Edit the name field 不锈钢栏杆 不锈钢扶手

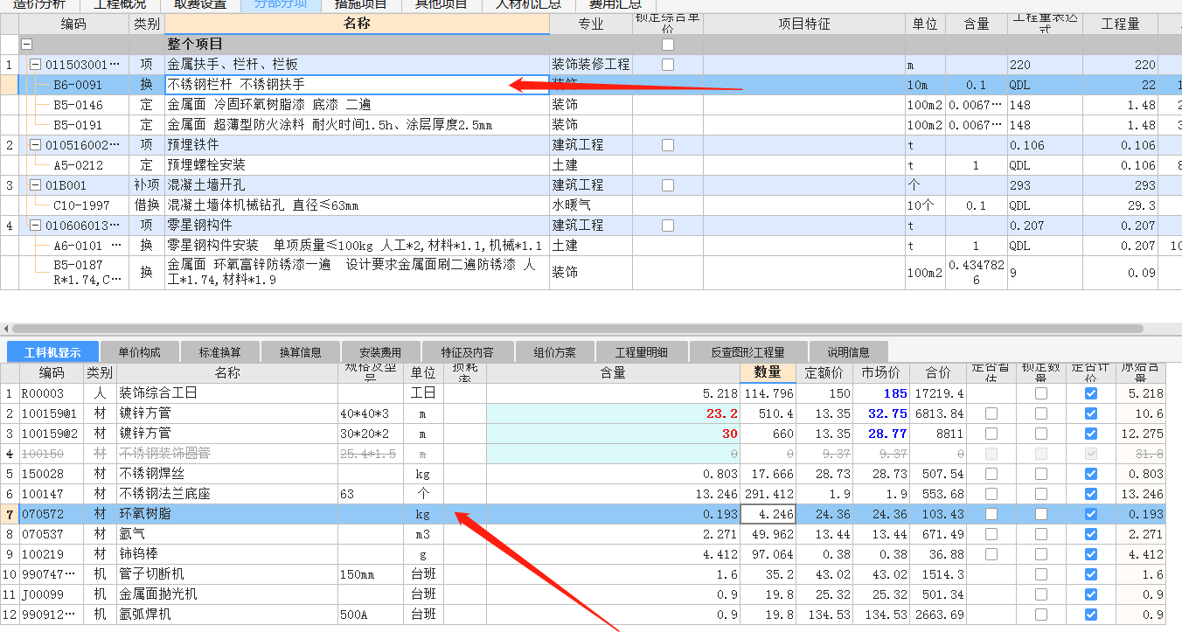[357, 85]
